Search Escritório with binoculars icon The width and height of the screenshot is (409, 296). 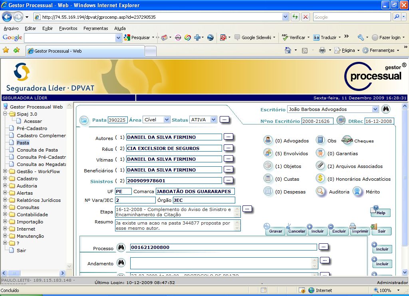click(x=386, y=109)
